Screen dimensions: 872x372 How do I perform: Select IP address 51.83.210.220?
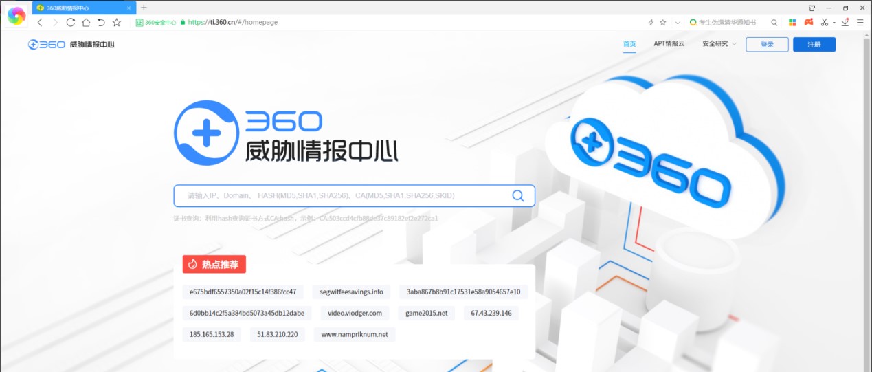(278, 334)
